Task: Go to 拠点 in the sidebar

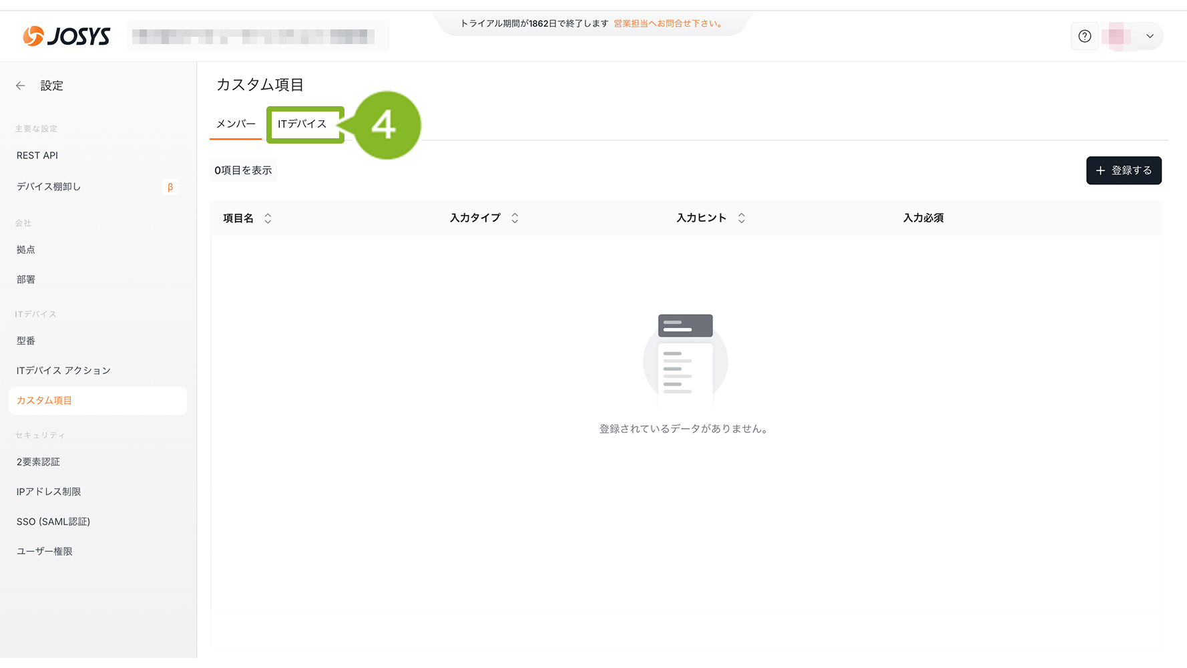Action: click(26, 250)
